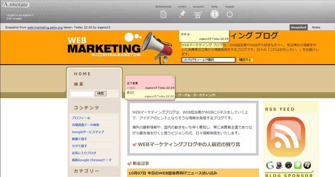
Task: Open notes via the pushpin icon
Action: tap(182, 14)
